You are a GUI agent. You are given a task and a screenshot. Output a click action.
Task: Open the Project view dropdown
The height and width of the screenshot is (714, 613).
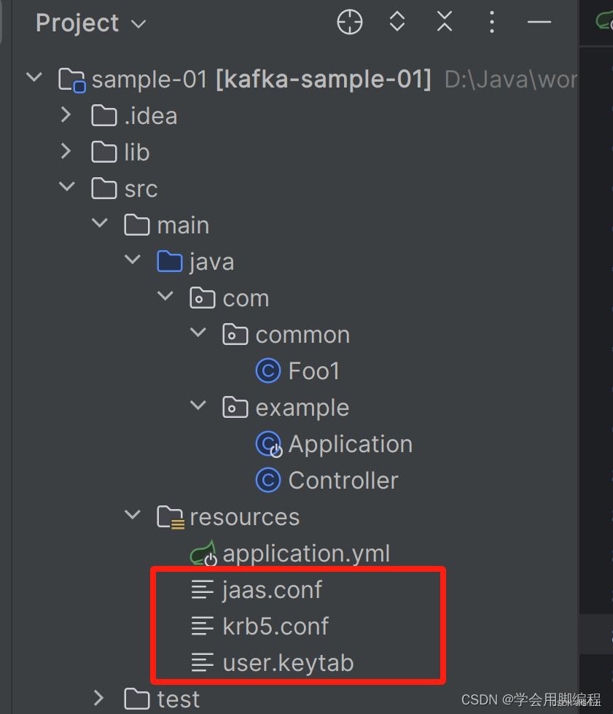(x=91, y=23)
